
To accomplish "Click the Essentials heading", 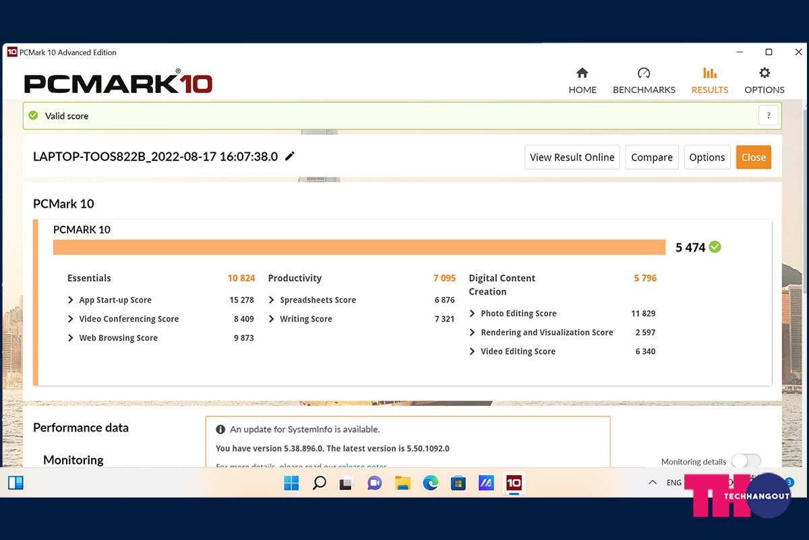I will coord(89,278).
